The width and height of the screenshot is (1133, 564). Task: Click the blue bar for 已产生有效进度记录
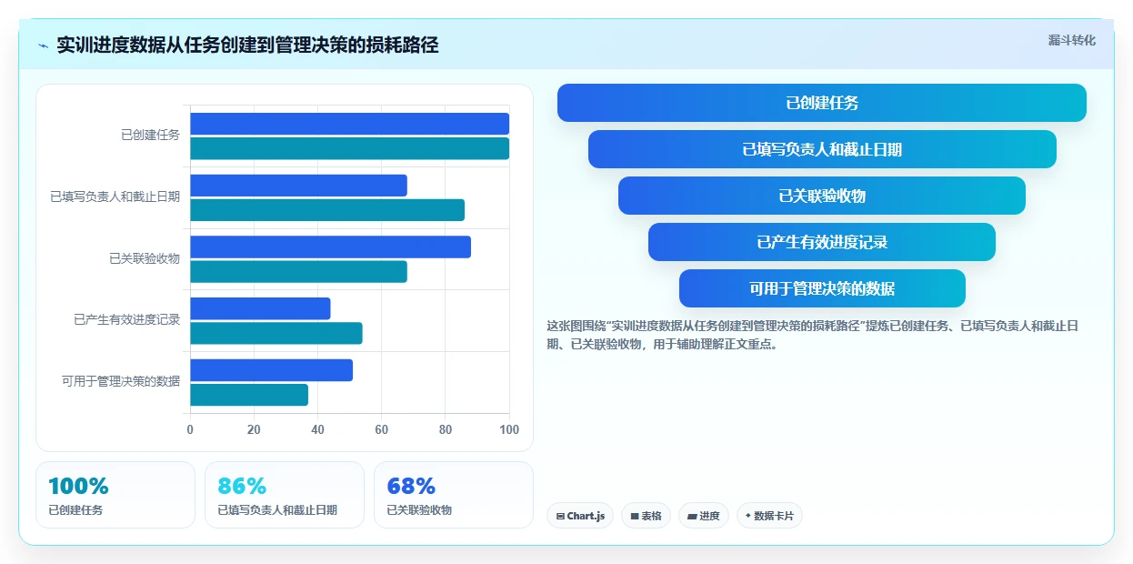click(x=260, y=308)
